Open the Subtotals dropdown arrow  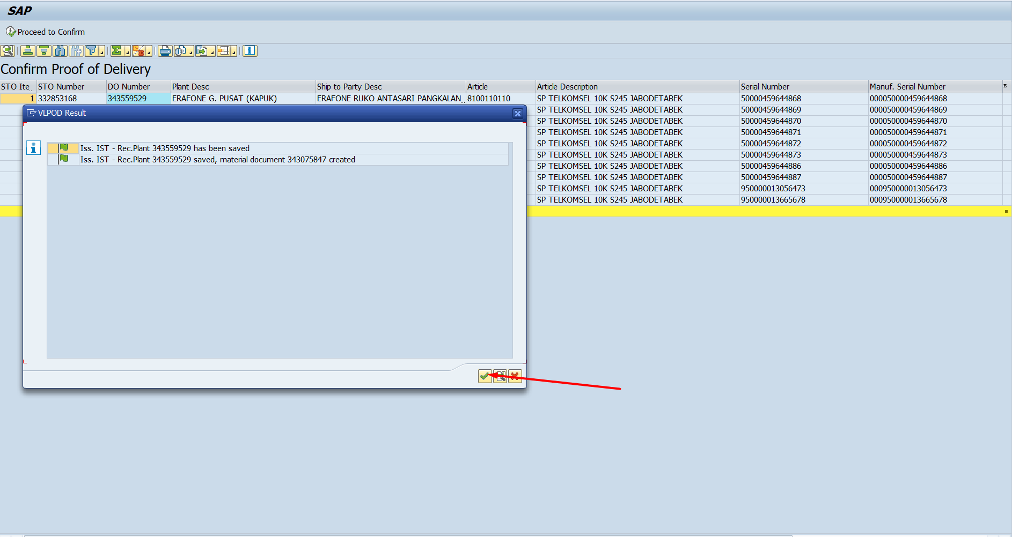point(149,53)
